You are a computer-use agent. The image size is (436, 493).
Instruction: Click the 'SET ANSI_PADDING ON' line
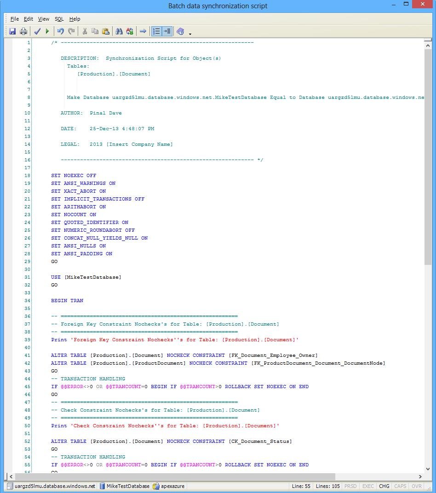tap(81, 254)
